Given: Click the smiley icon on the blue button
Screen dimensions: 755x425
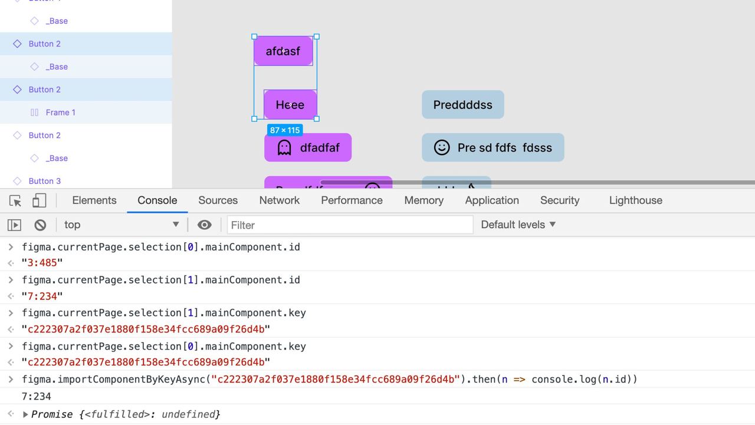Looking at the screenshot, I should pyautogui.click(x=442, y=147).
